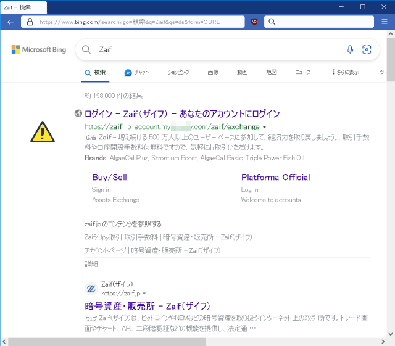
Task: Open visual search camera icon
Action: (367, 49)
